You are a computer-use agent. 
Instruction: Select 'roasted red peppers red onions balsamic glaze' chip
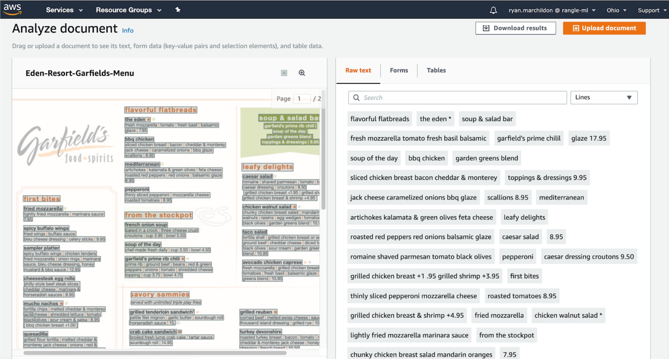point(421,237)
